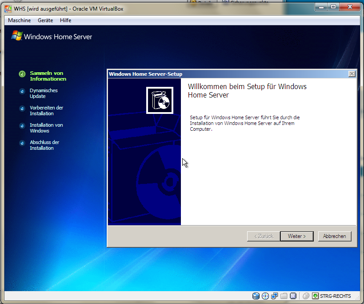Click the mouse integration status icon

306,296
